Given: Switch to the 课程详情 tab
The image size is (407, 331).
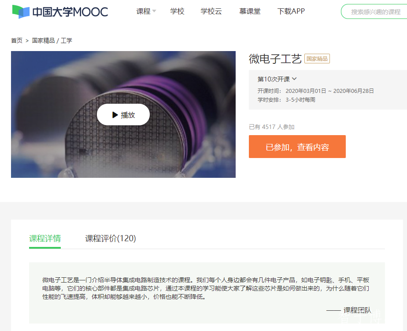Looking at the screenshot, I should tap(45, 239).
